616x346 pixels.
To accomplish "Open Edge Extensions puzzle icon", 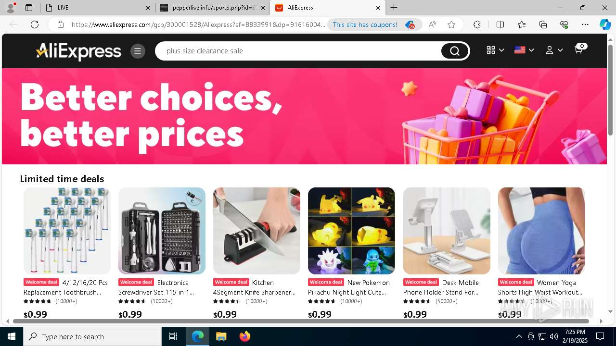I will (x=477, y=25).
